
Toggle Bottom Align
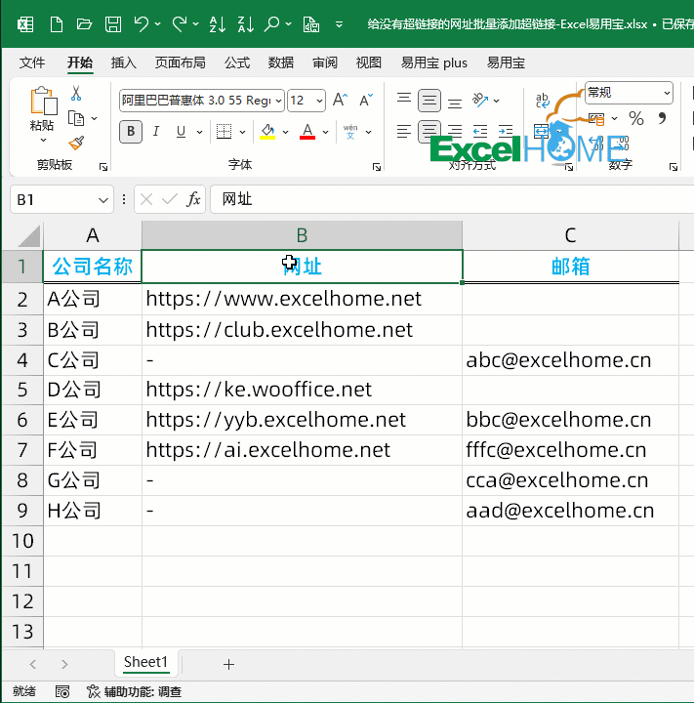[x=455, y=102]
